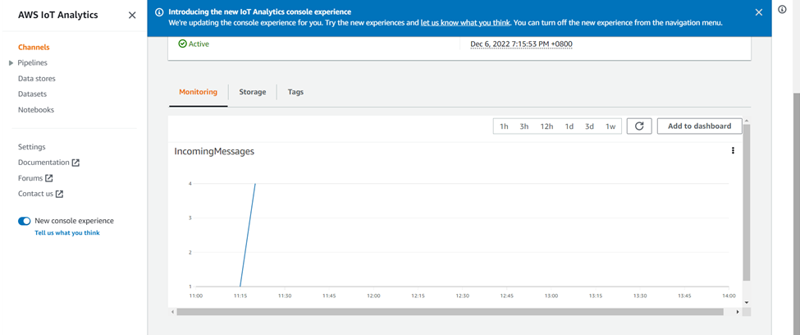Open Documentation external link
The width and height of the screenshot is (800, 335).
point(48,163)
